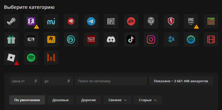Select the Minecraft grass block icon
The image size is (222, 110).
[x=211, y=21]
